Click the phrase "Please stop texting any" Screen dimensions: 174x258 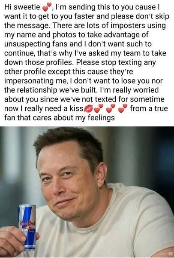tap(116, 62)
